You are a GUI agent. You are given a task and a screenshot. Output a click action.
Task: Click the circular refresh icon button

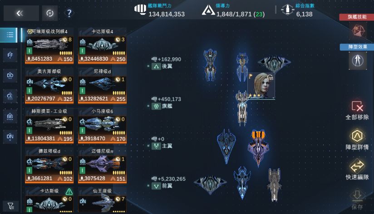(50, 13)
